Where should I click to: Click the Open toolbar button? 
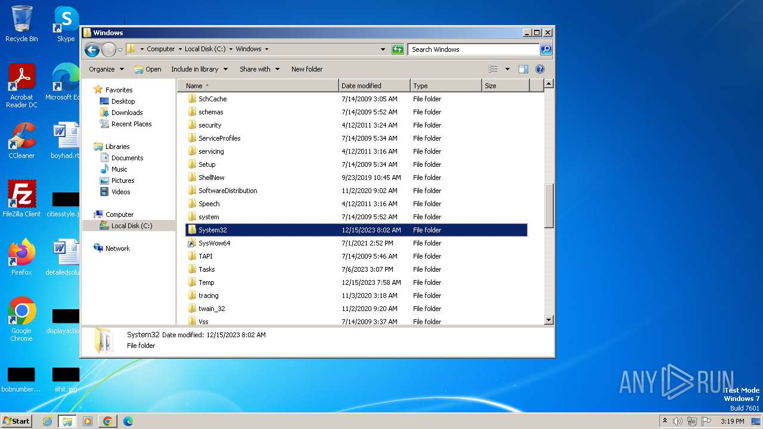coord(148,69)
